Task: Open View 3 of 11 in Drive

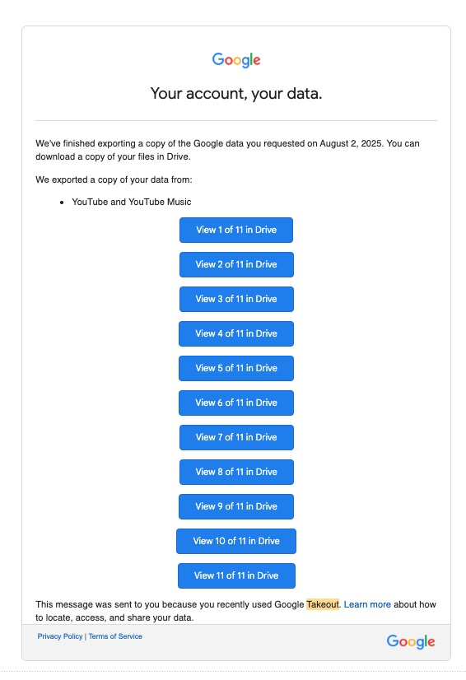Action: [236, 299]
